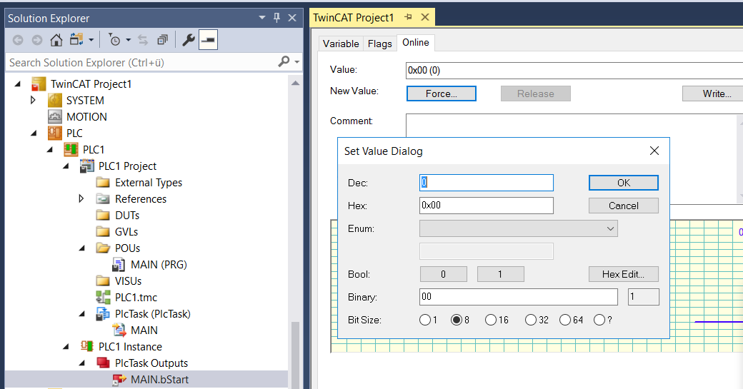743x389 pixels.
Task: Select the SYSTEM node icon
Action: (x=55, y=101)
